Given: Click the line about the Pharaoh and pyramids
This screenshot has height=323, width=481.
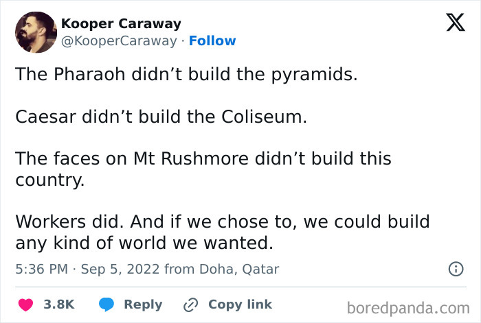Looking at the screenshot, I should (187, 74).
